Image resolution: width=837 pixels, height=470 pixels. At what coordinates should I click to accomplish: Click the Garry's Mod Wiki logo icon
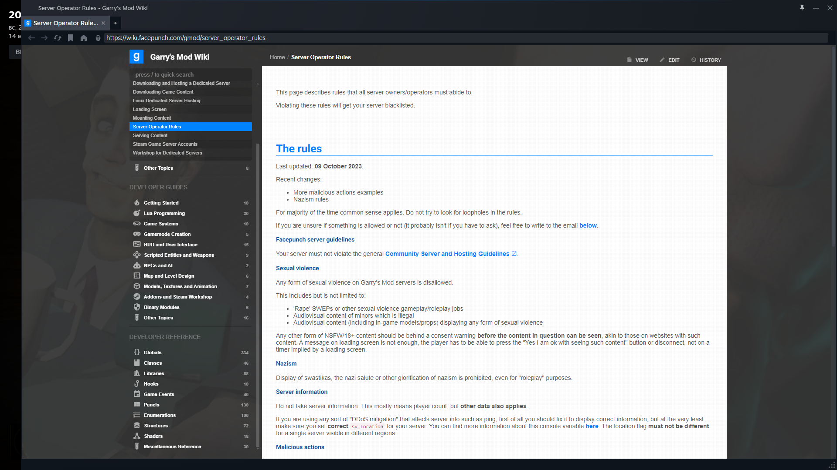tap(136, 57)
